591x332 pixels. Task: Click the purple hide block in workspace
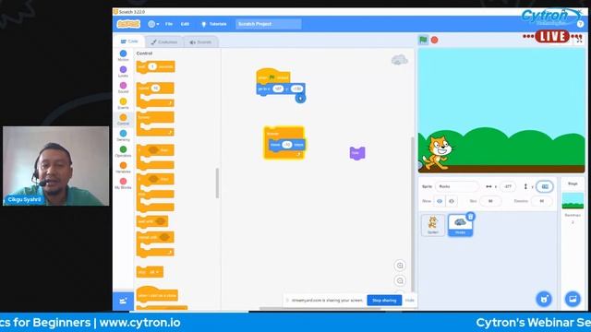[x=357, y=153]
